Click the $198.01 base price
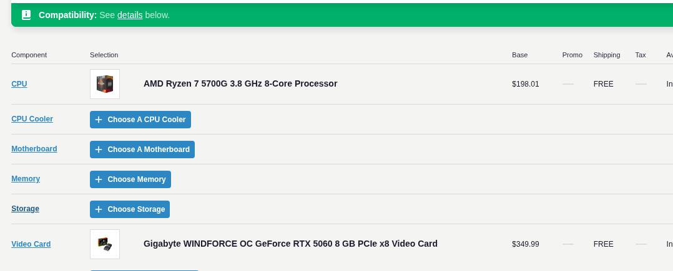 (x=525, y=84)
